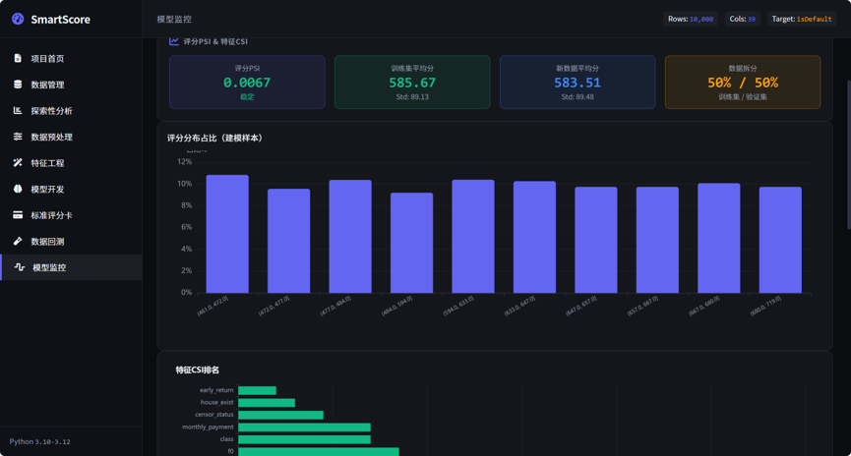Open the 模型开发 page
Viewport: 851px width, 456px height.
pyautogui.click(x=71, y=189)
